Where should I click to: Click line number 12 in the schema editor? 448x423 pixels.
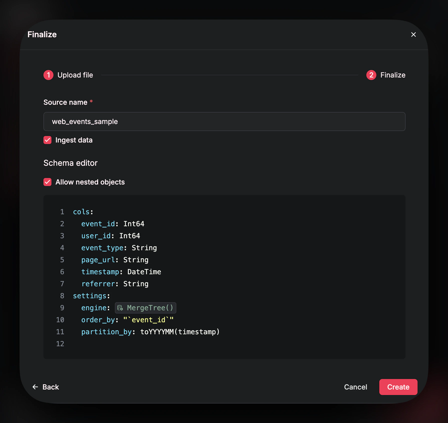click(60, 344)
